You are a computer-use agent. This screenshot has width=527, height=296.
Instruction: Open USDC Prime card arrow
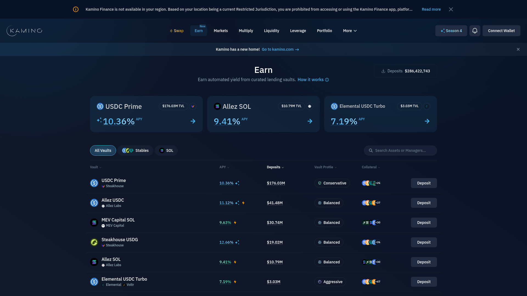coord(193,121)
